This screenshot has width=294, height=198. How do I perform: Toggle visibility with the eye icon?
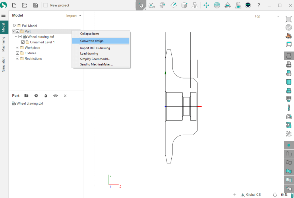(x=55, y=96)
